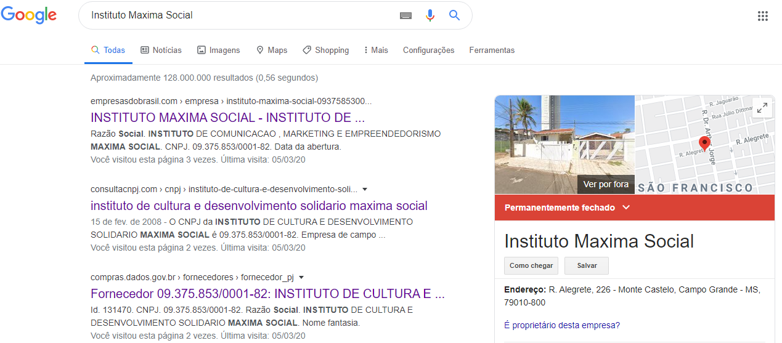Image resolution: width=782 pixels, height=343 pixels.
Task: Expand dropdown arrow next to consultacnpj.com URL
Action: (365, 190)
